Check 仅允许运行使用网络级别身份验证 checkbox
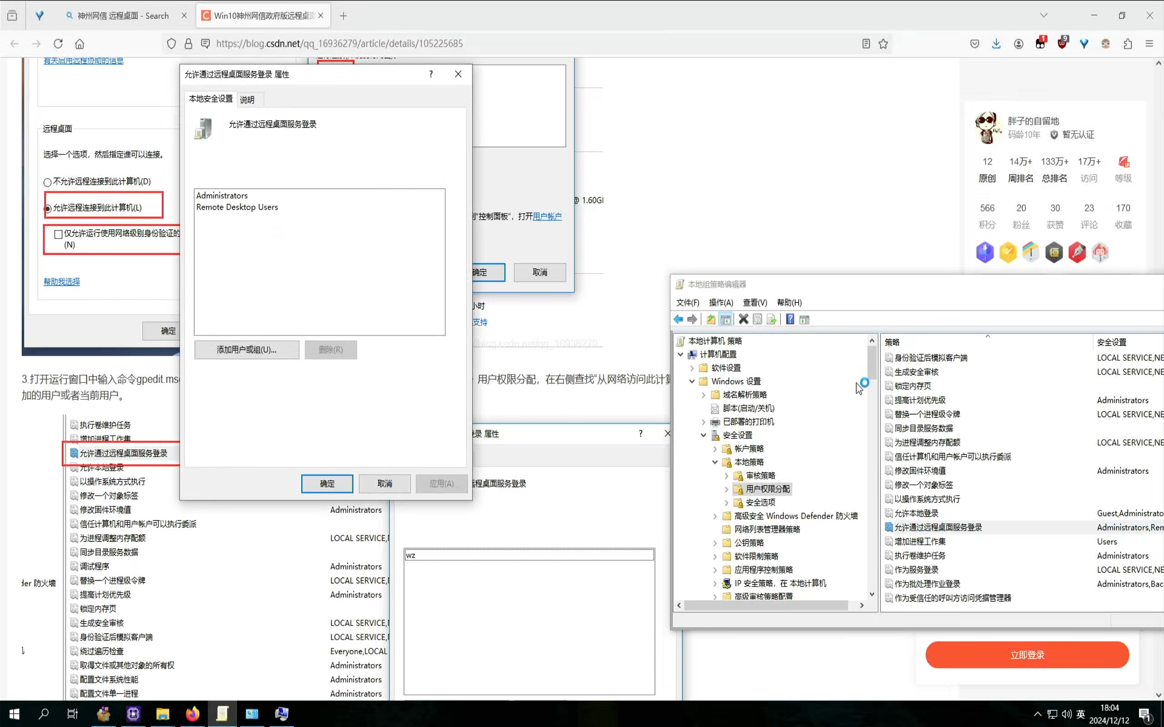 [x=58, y=234]
